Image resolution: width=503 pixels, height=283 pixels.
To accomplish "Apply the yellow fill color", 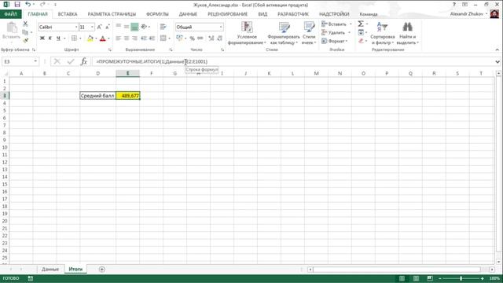I will (x=90, y=39).
